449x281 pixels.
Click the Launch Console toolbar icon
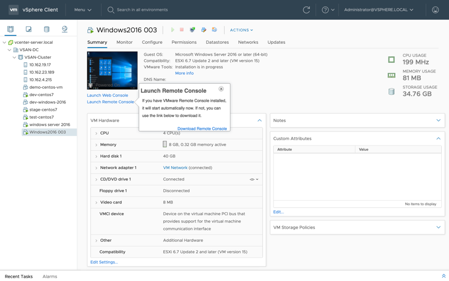pyautogui.click(x=193, y=30)
